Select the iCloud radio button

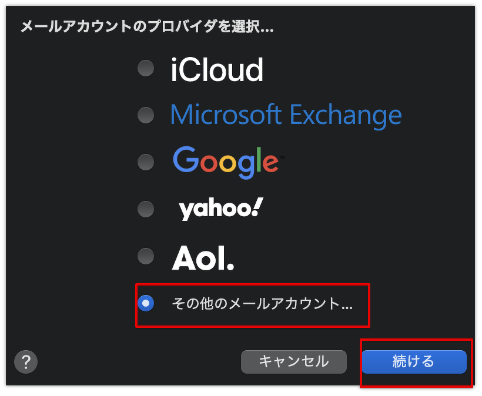click(145, 69)
